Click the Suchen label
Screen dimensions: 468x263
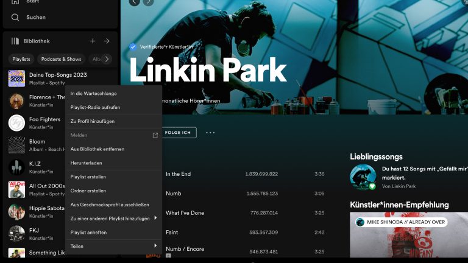(36, 17)
